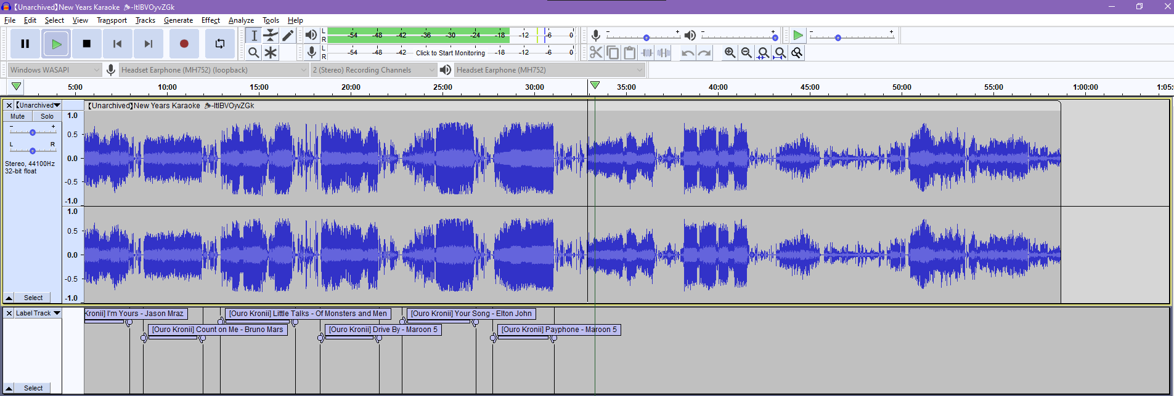Toggle the Loop playback button

[219, 44]
